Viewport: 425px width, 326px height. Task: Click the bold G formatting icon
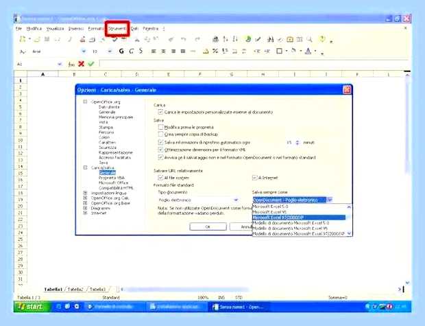(121, 51)
